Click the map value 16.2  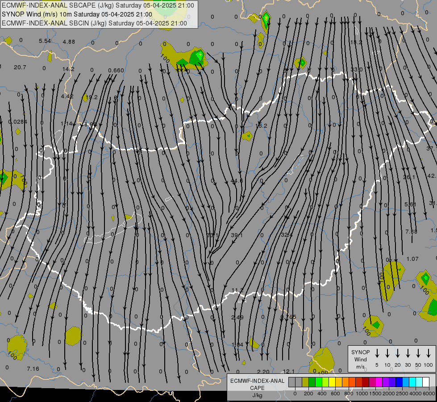point(261,126)
